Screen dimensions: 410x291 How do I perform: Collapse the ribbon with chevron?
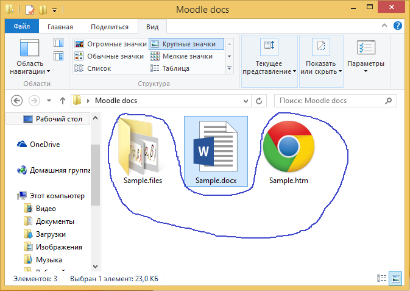(x=384, y=26)
